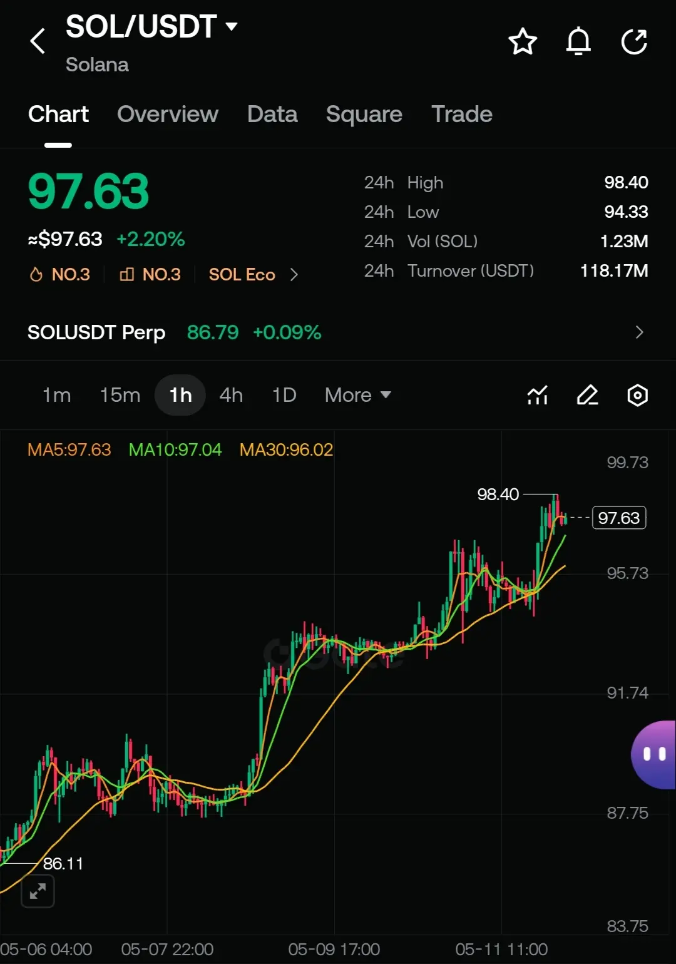Screen dimensions: 676x964
Task: Open the chart indicators icon
Action: pyautogui.click(x=538, y=395)
